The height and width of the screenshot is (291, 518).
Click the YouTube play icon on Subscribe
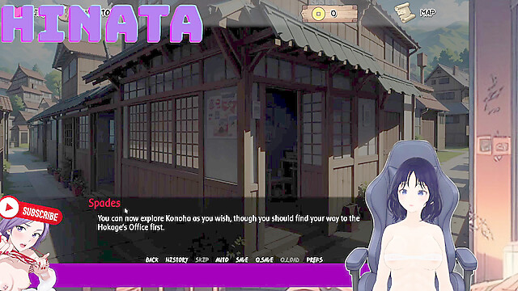[9, 208]
